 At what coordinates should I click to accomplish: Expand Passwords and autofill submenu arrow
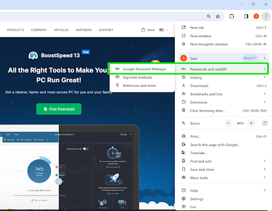point(265,69)
